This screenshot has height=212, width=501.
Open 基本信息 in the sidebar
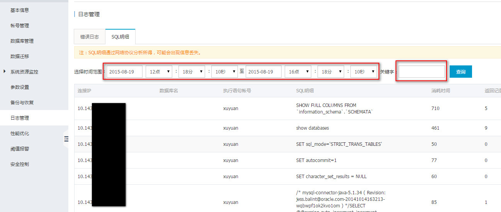point(20,10)
